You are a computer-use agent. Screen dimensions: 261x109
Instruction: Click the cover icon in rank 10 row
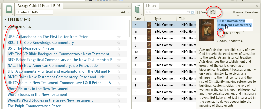point(149,52)
